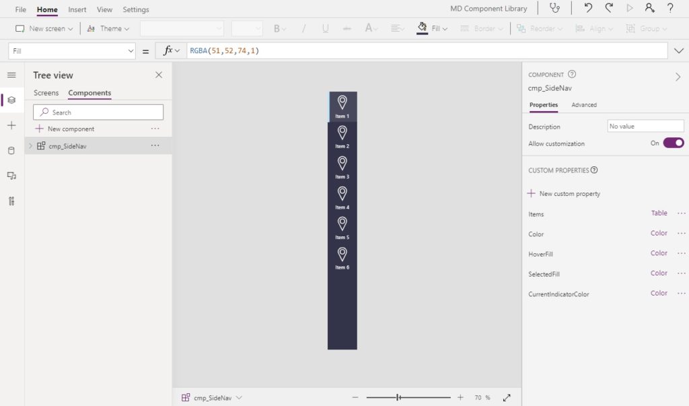Click the zoom slider handle

pos(398,397)
